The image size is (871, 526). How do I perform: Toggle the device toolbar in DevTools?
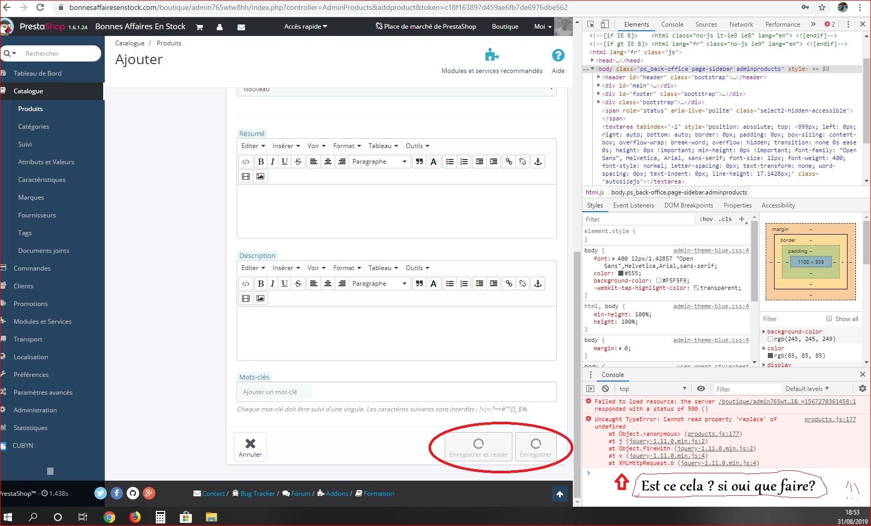605,24
